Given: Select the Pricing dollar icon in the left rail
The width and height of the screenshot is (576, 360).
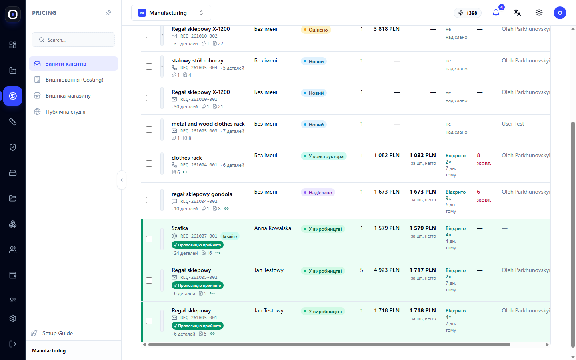Looking at the screenshot, I should (13, 96).
